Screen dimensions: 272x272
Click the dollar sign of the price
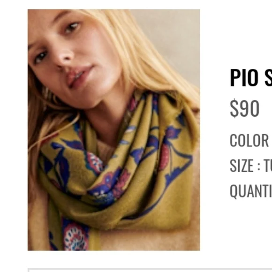pos(234,108)
